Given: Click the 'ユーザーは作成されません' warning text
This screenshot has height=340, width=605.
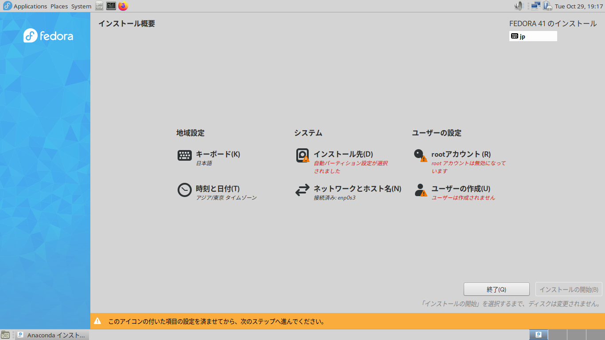Looking at the screenshot, I should [463, 198].
